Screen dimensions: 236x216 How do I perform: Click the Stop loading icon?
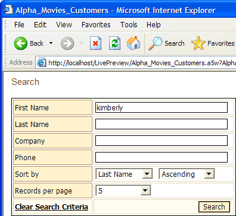[x=95, y=43]
